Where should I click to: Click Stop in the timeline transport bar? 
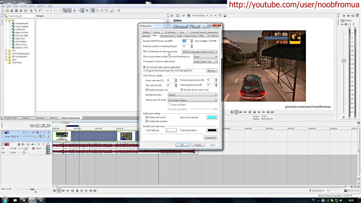click(77, 191)
